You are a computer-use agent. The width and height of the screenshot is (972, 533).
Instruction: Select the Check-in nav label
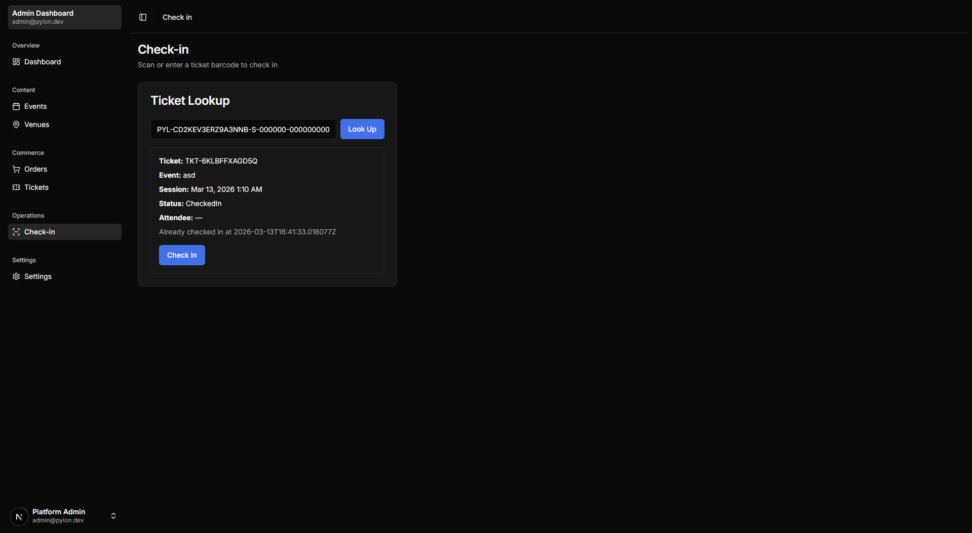click(x=40, y=232)
